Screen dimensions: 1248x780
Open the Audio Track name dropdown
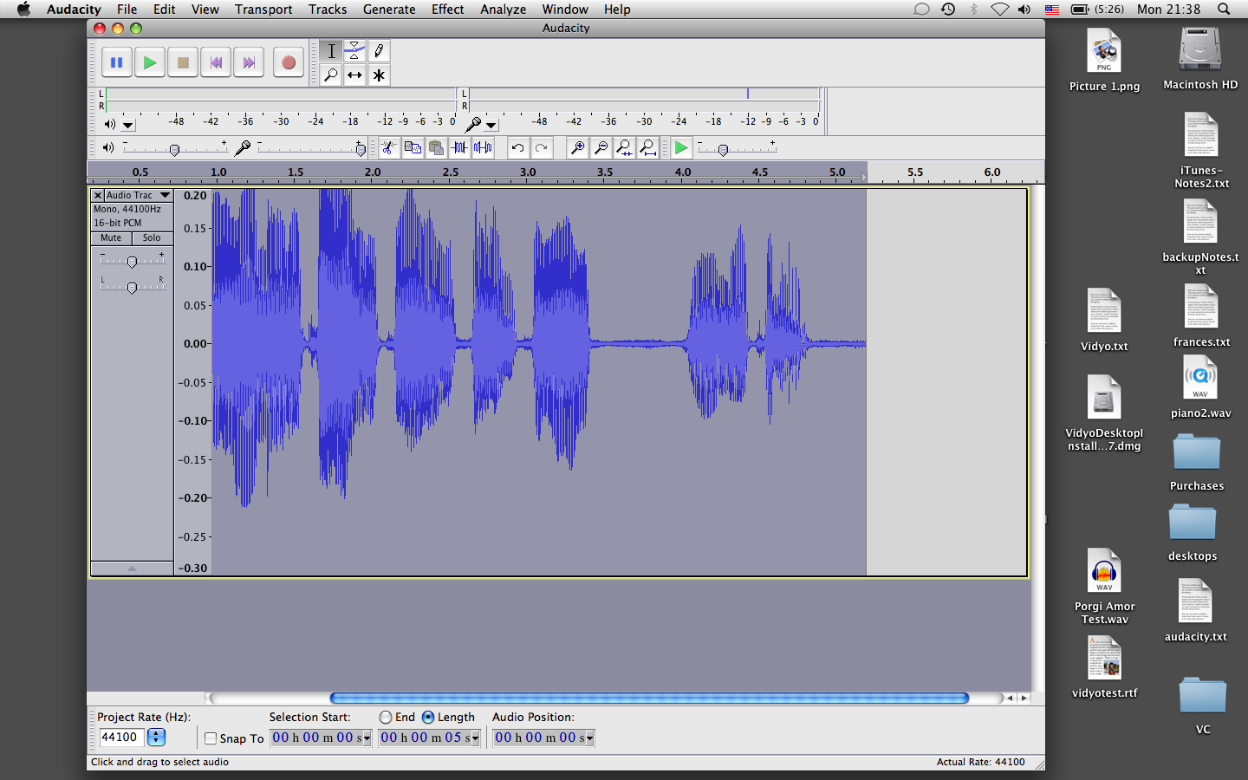coord(165,196)
